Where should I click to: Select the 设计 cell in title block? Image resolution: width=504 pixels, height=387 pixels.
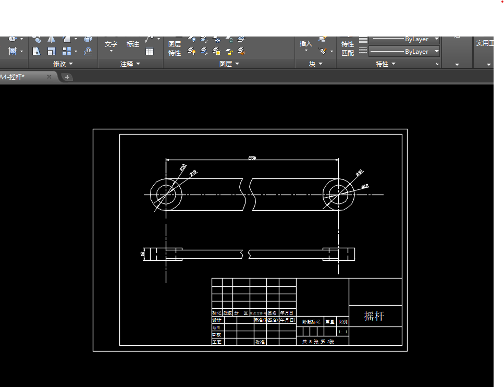pyautogui.click(x=217, y=320)
